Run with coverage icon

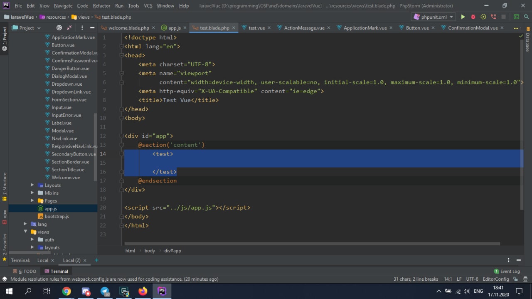tap(483, 17)
